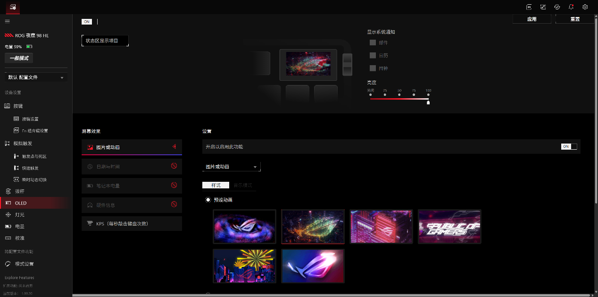Open notifications via the bell icon

571,7
